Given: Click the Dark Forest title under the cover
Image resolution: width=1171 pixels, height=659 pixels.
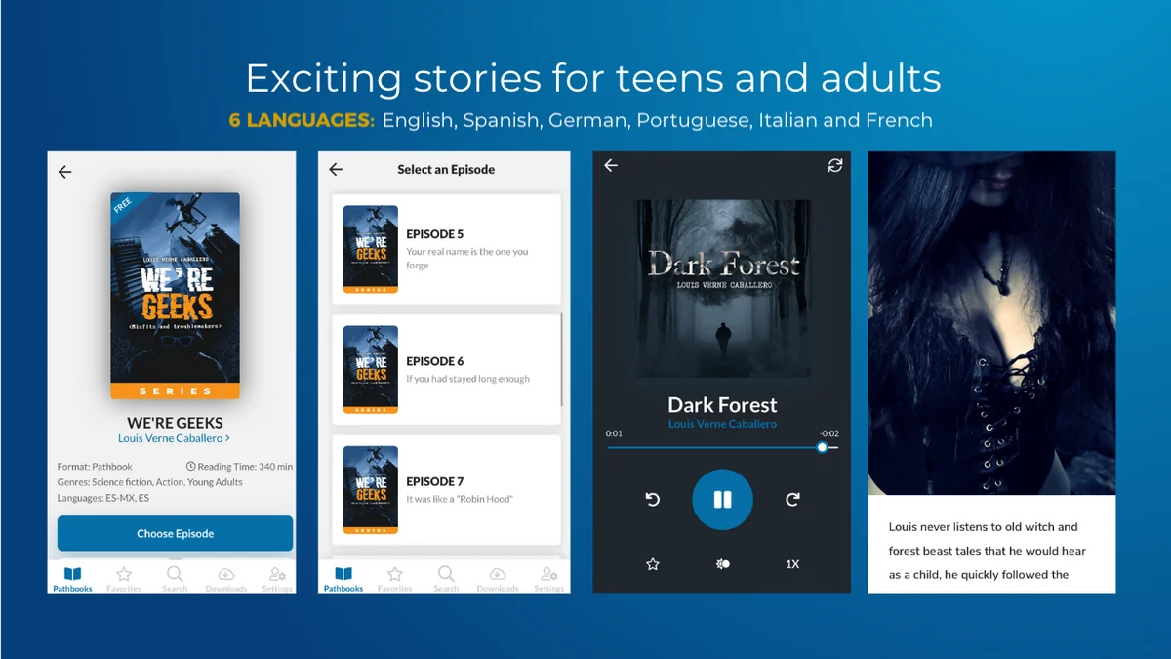Looking at the screenshot, I should pos(722,404).
